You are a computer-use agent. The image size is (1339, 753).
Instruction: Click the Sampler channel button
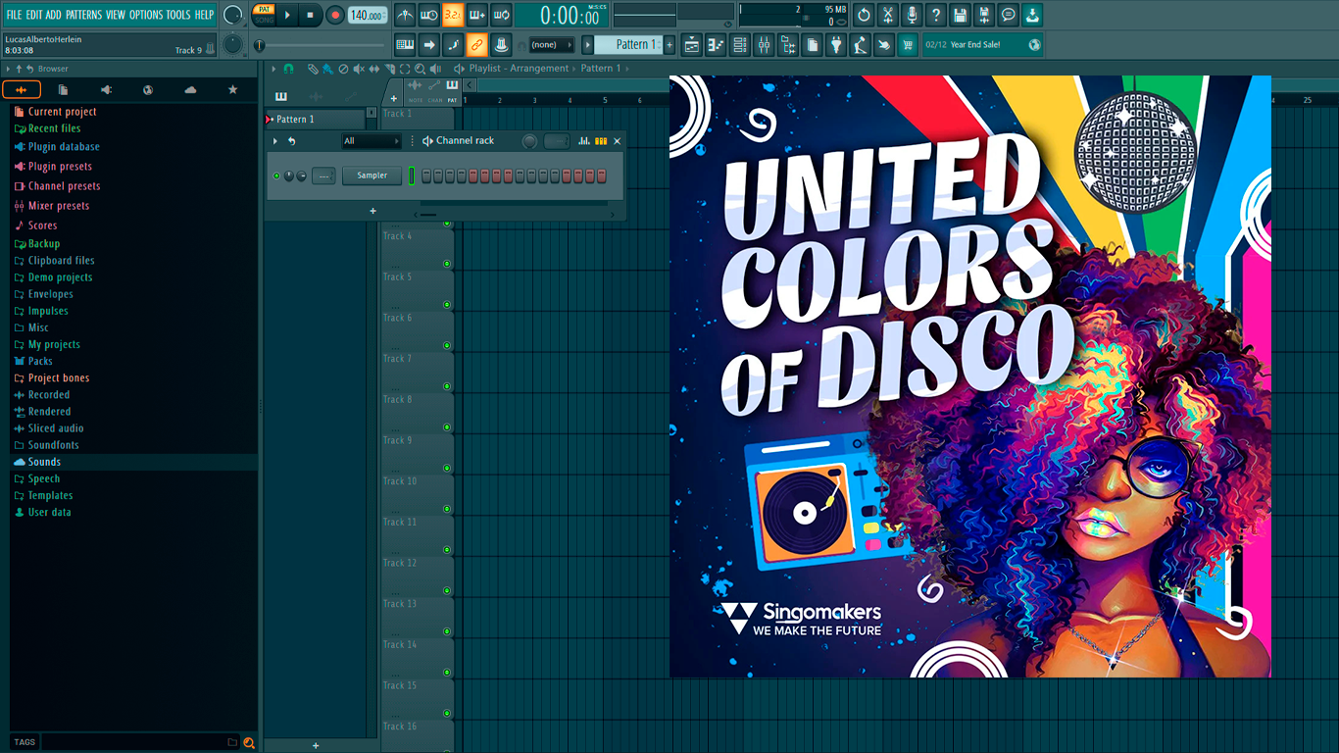(372, 176)
